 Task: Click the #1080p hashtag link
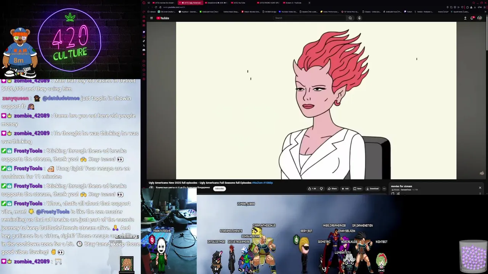coord(268,183)
